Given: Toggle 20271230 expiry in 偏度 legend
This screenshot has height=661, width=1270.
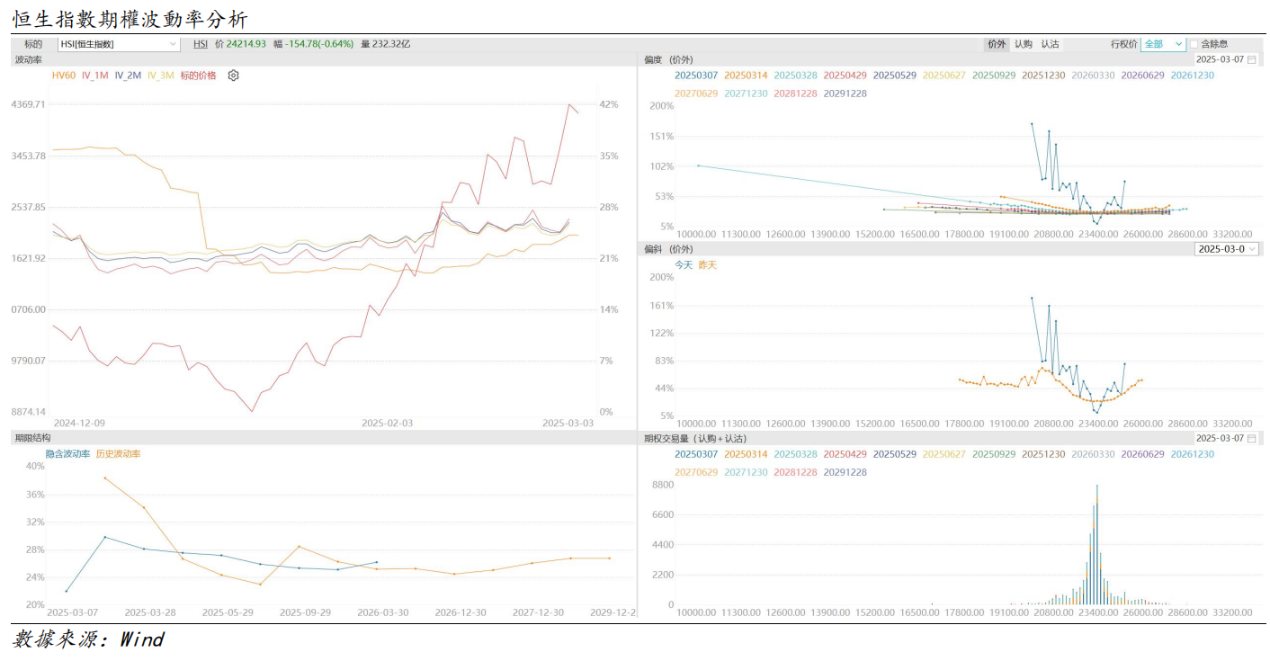Looking at the screenshot, I should [746, 94].
